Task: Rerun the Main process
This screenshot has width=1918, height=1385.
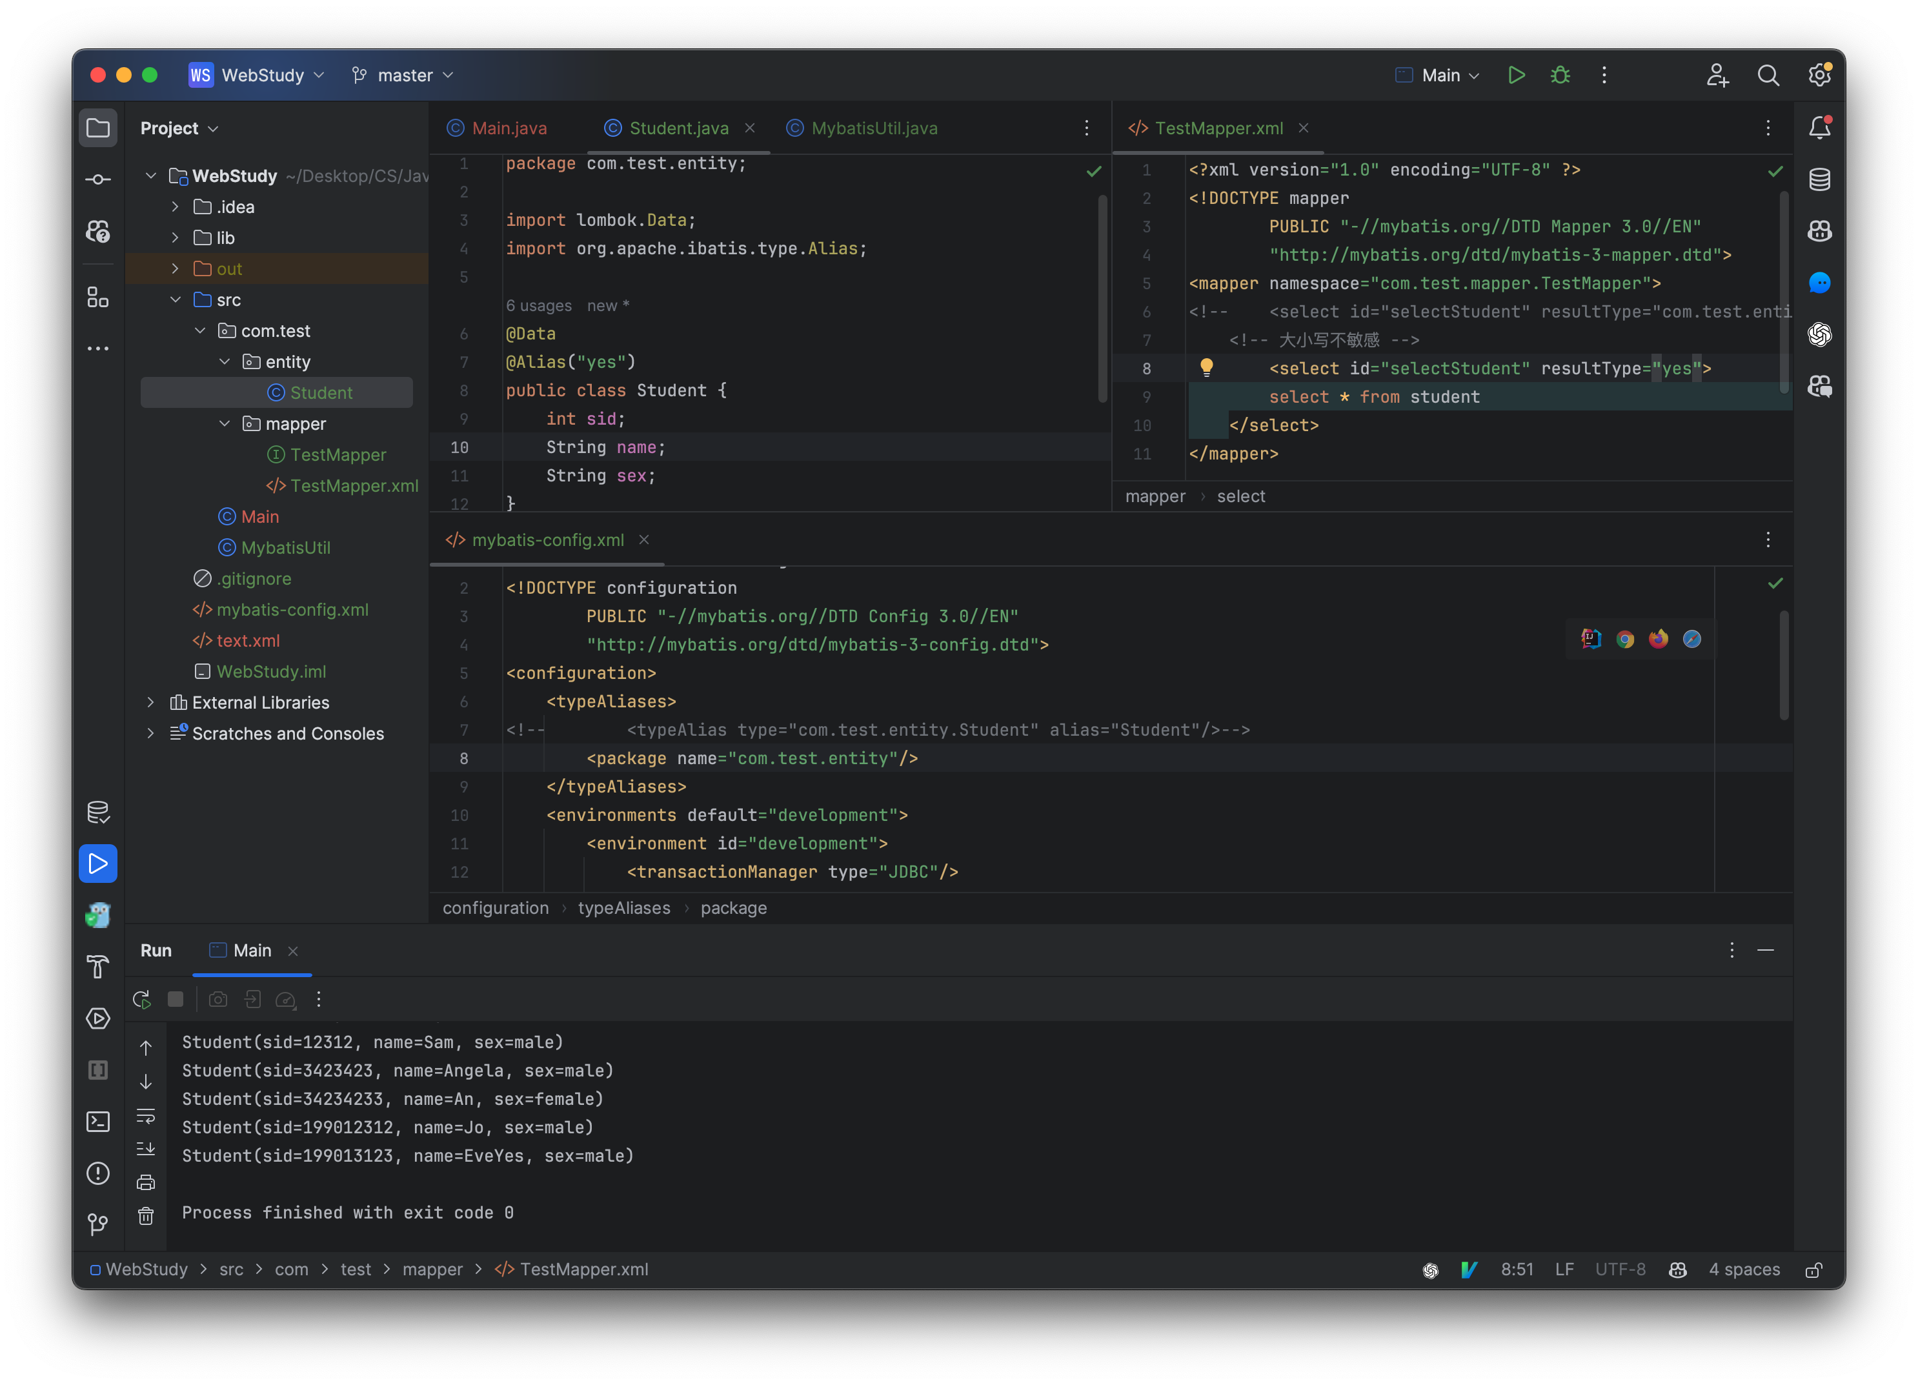Action: coord(142,1000)
